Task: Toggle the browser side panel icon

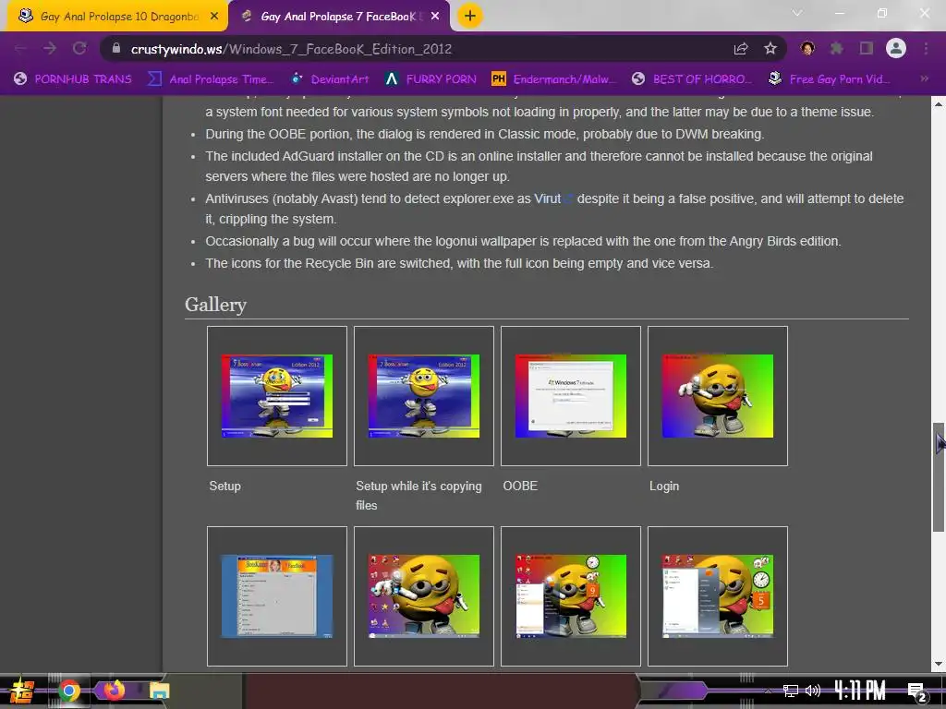Action: point(867,48)
